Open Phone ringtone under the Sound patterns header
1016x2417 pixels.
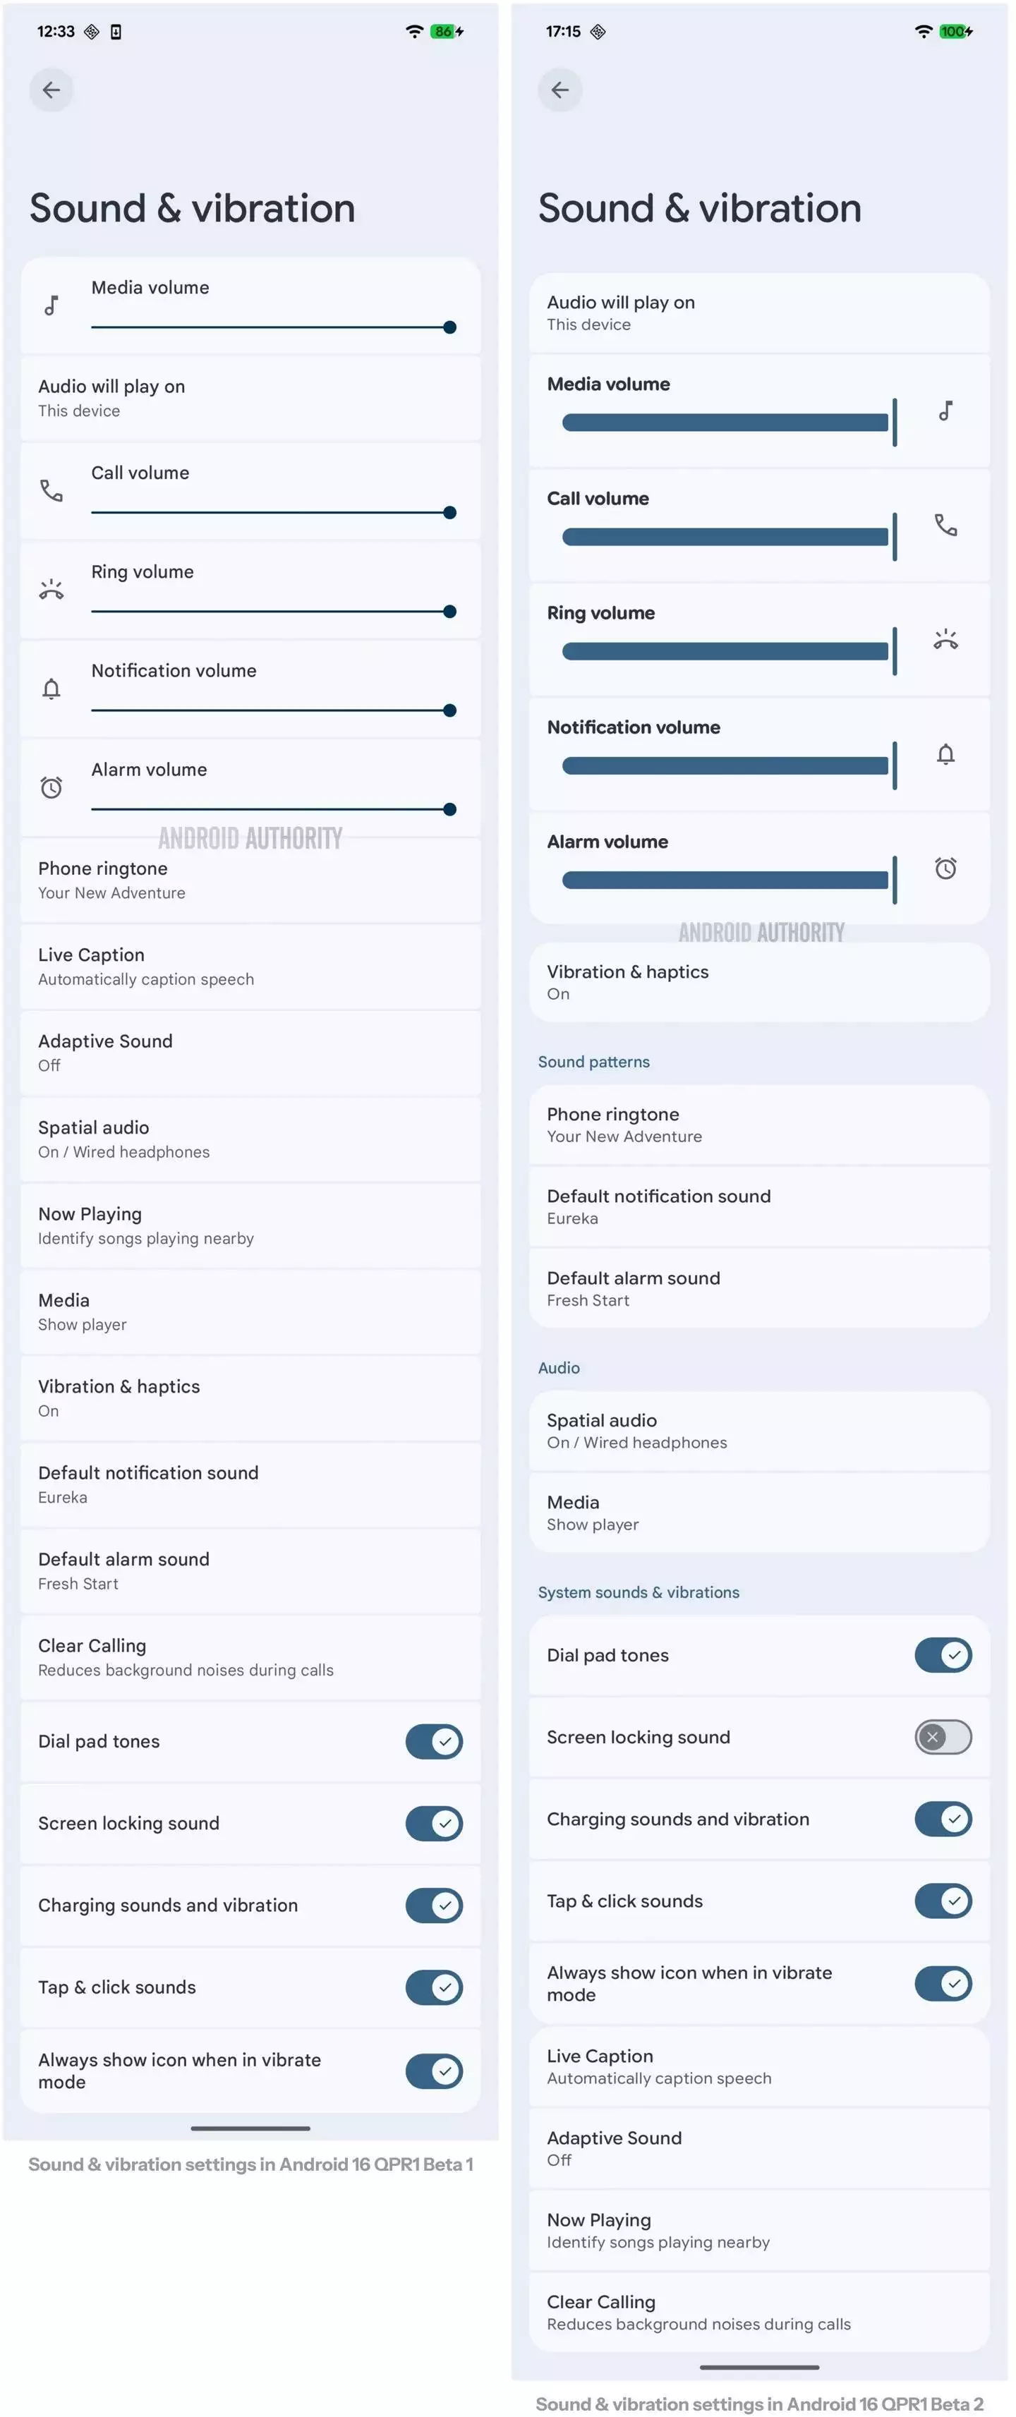pos(758,1124)
